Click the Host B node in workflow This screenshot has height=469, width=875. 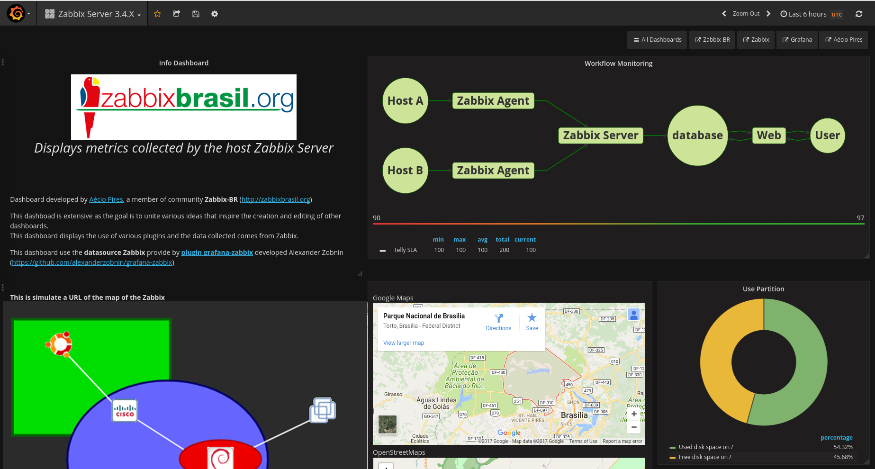click(405, 171)
